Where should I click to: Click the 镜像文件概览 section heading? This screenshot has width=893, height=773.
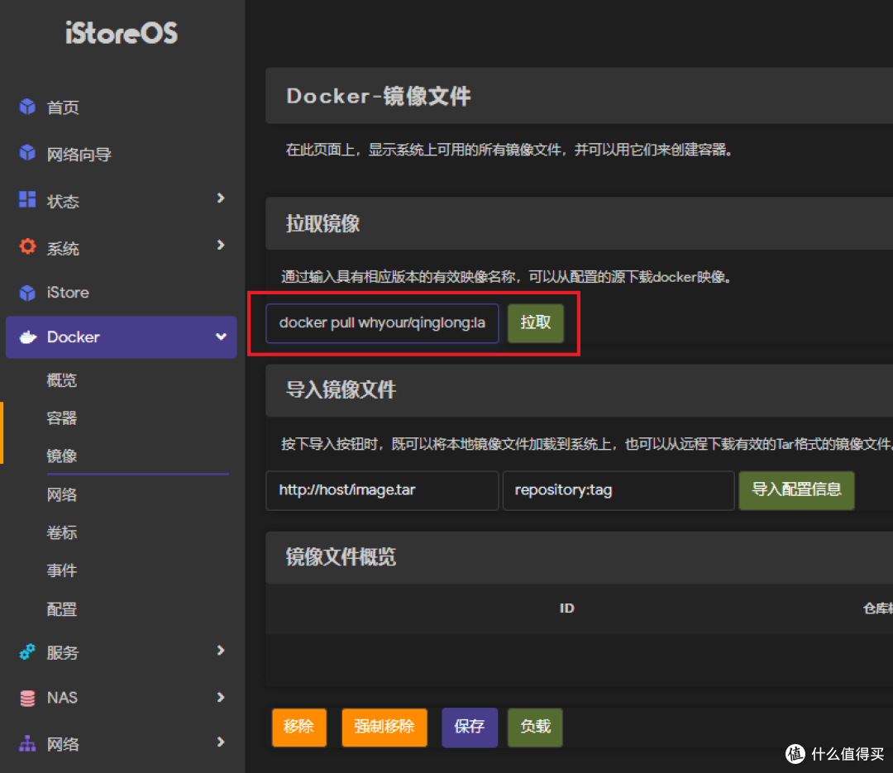[341, 557]
